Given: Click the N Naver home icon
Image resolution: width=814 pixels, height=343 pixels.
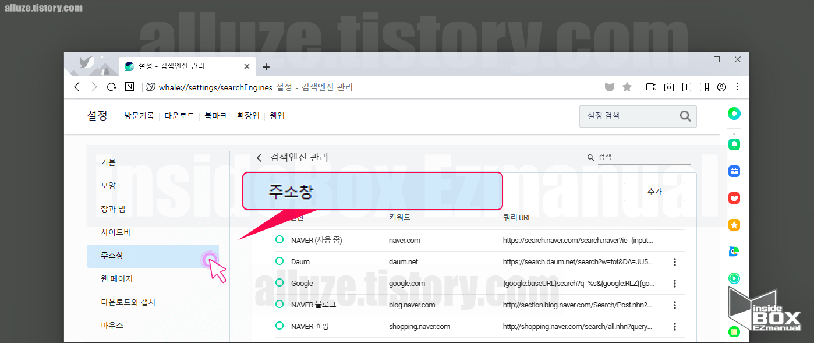Looking at the screenshot, I should [x=129, y=87].
